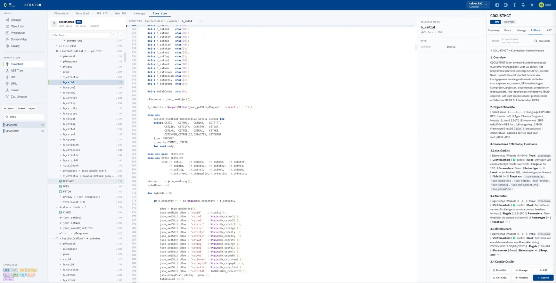Select the CDCUSTRTR object in list

(x=24, y=131)
